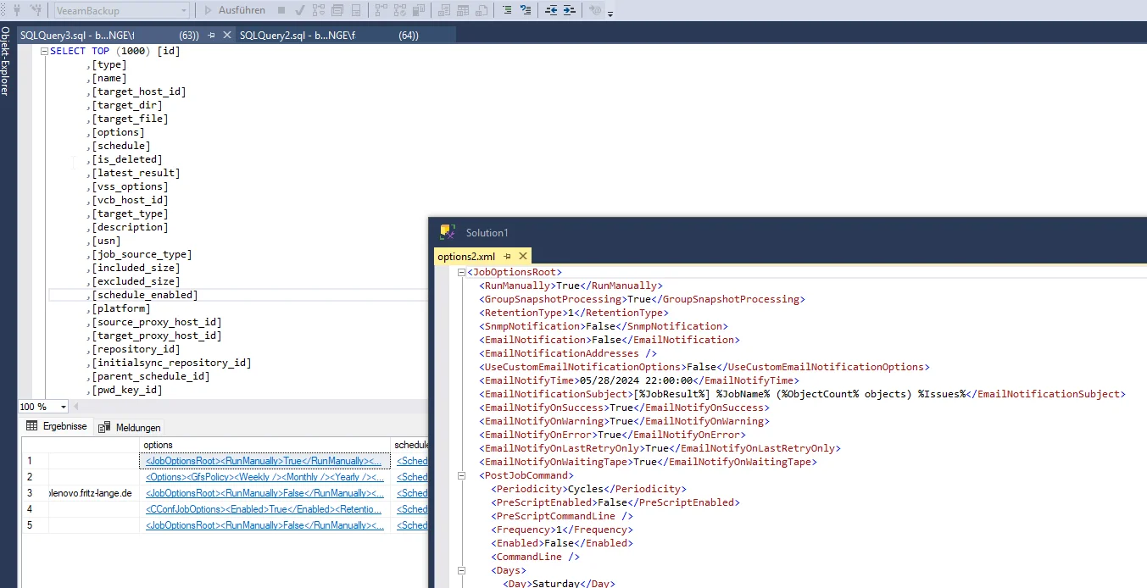Click the UseCustomEmailNotificationOptions line
The image size is (1147, 588).
point(704,367)
